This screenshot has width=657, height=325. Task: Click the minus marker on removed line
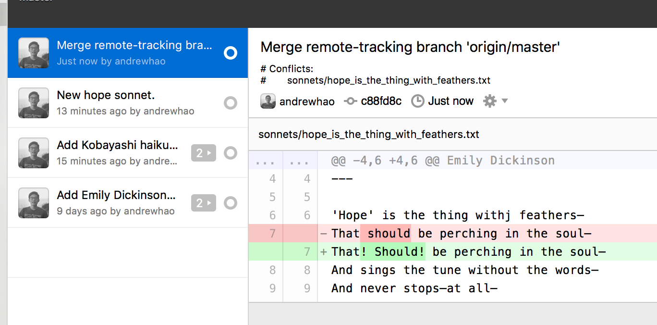pyautogui.click(x=324, y=234)
